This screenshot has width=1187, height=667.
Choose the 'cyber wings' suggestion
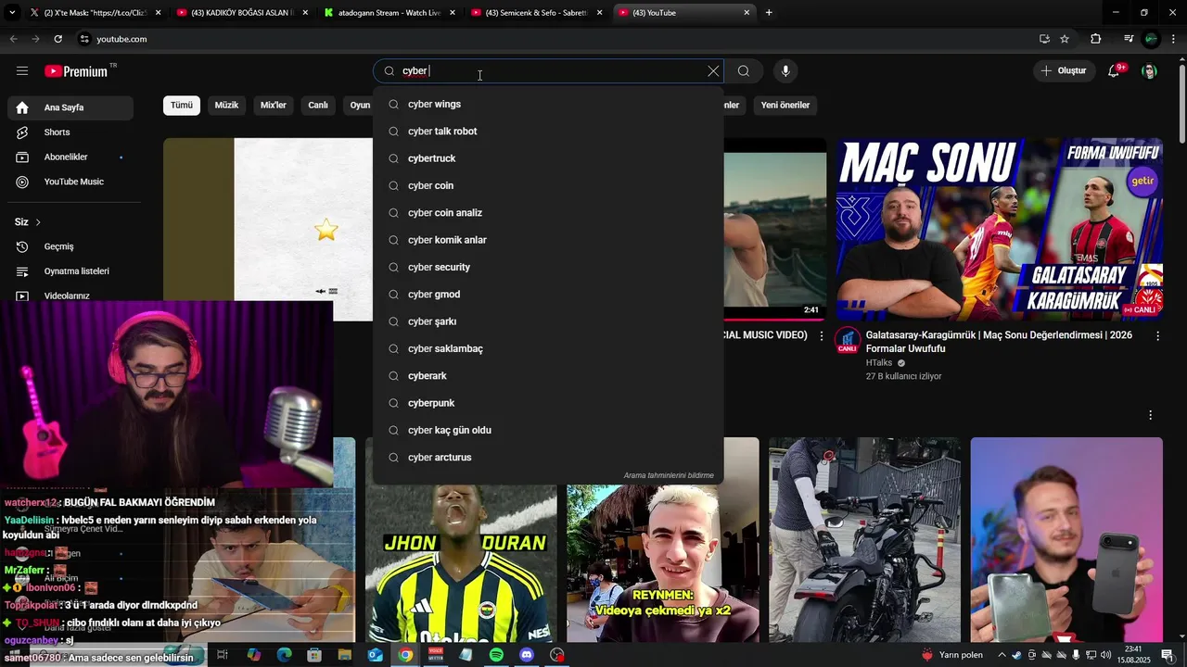pyautogui.click(x=548, y=105)
